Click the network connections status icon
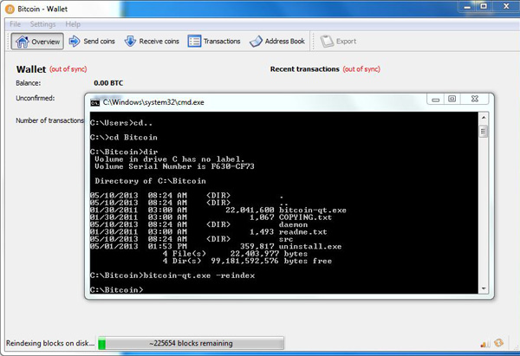The width and height of the screenshot is (520, 356). (485, 344)
